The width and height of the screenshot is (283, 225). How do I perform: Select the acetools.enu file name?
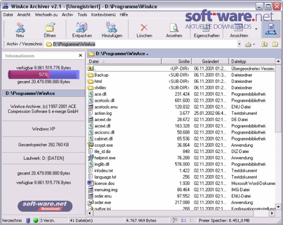[106, 107]
